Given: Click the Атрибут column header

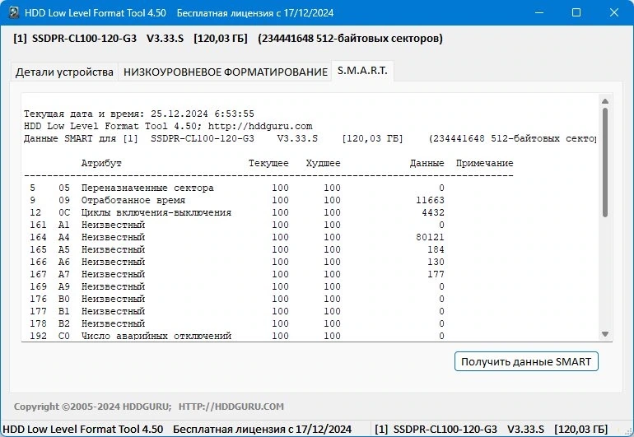Looking at the screenshot, I should pos(101,163).
